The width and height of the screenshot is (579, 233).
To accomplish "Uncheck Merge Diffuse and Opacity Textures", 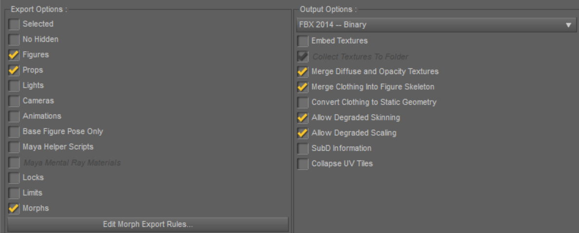I will click(x=303, y=72).
